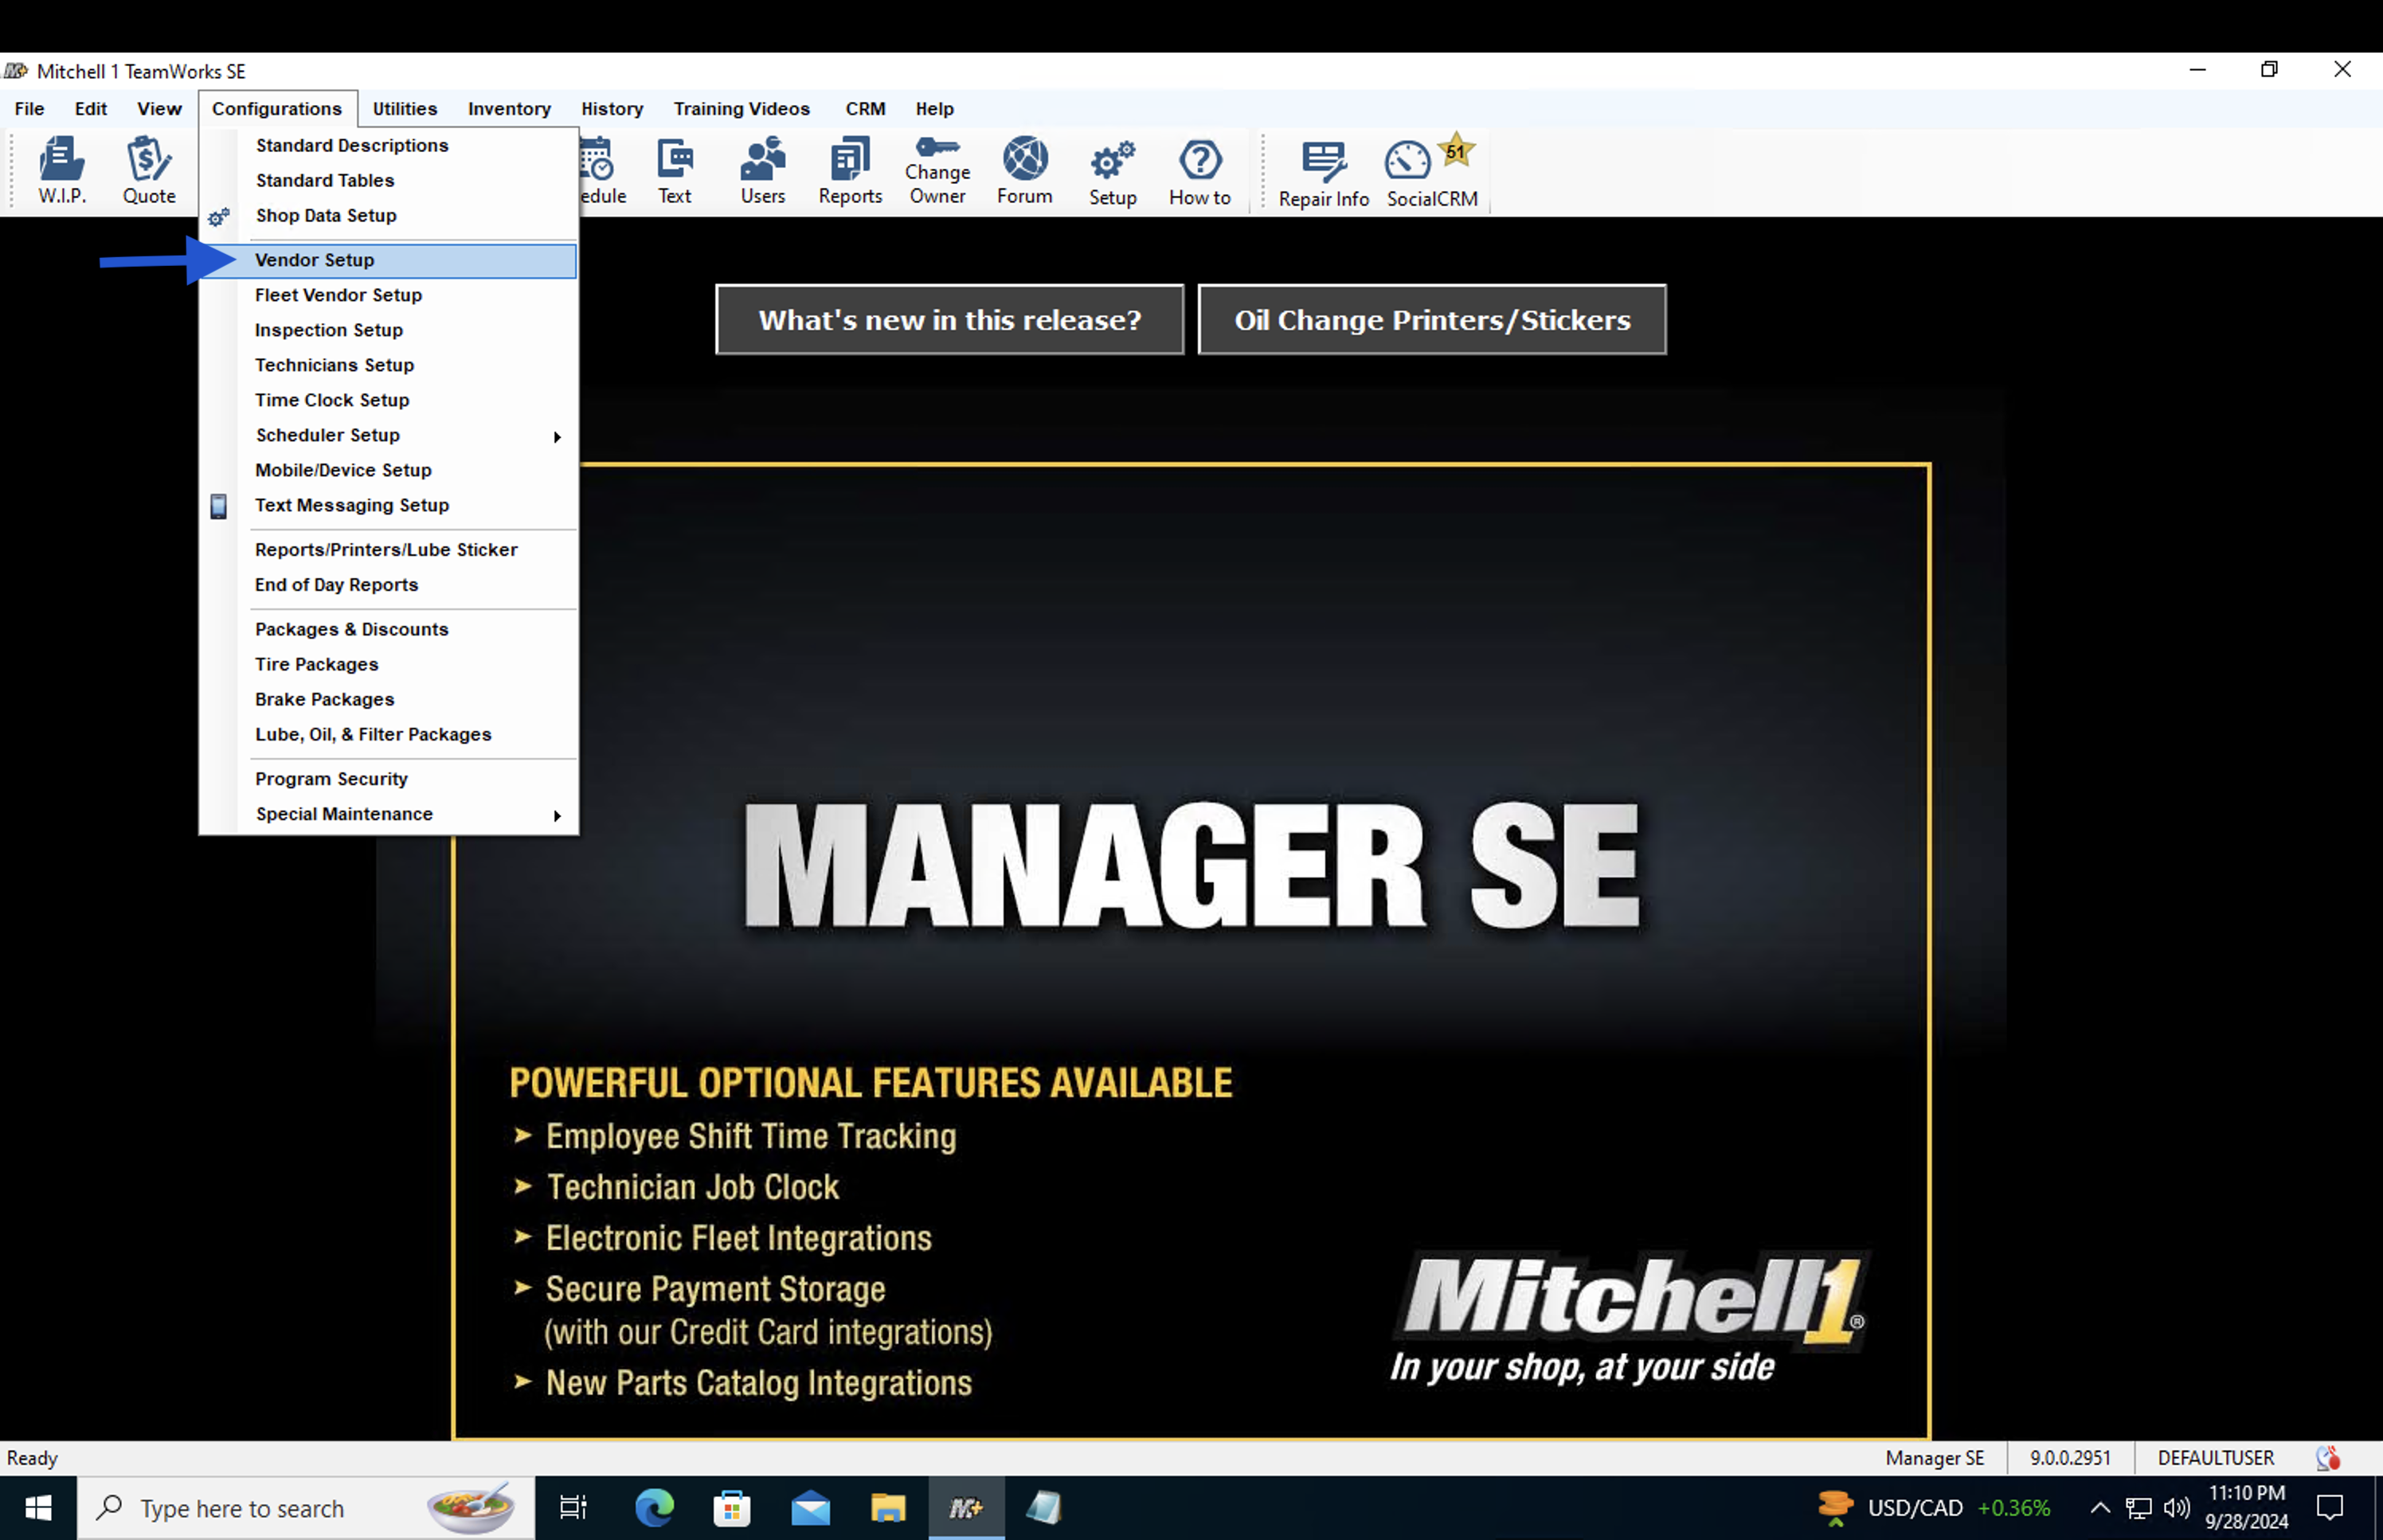Show hidden system tray icons
The width and height of the screenshot is (2383, 1540).
2100,1507
